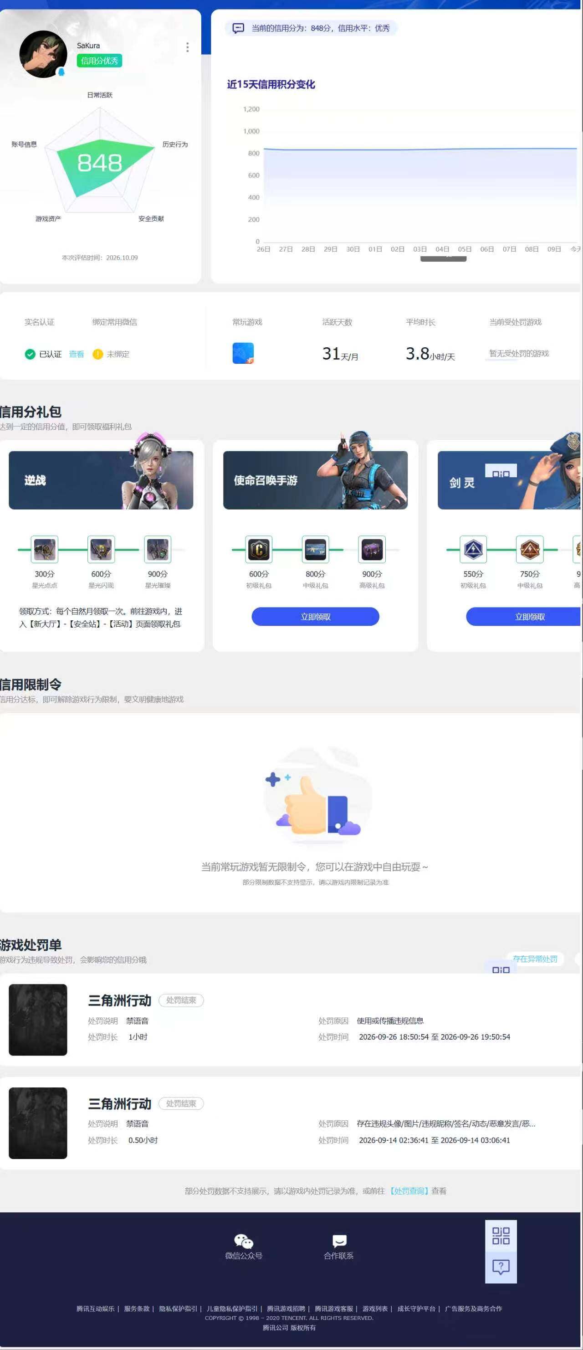
Task: Click SaKura's profile avatar
Action: pos(43,54)
